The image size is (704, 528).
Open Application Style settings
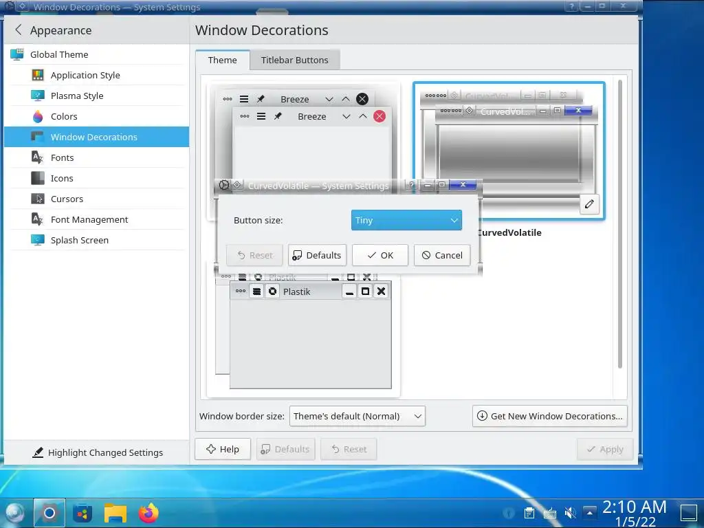tap(96, 75)
